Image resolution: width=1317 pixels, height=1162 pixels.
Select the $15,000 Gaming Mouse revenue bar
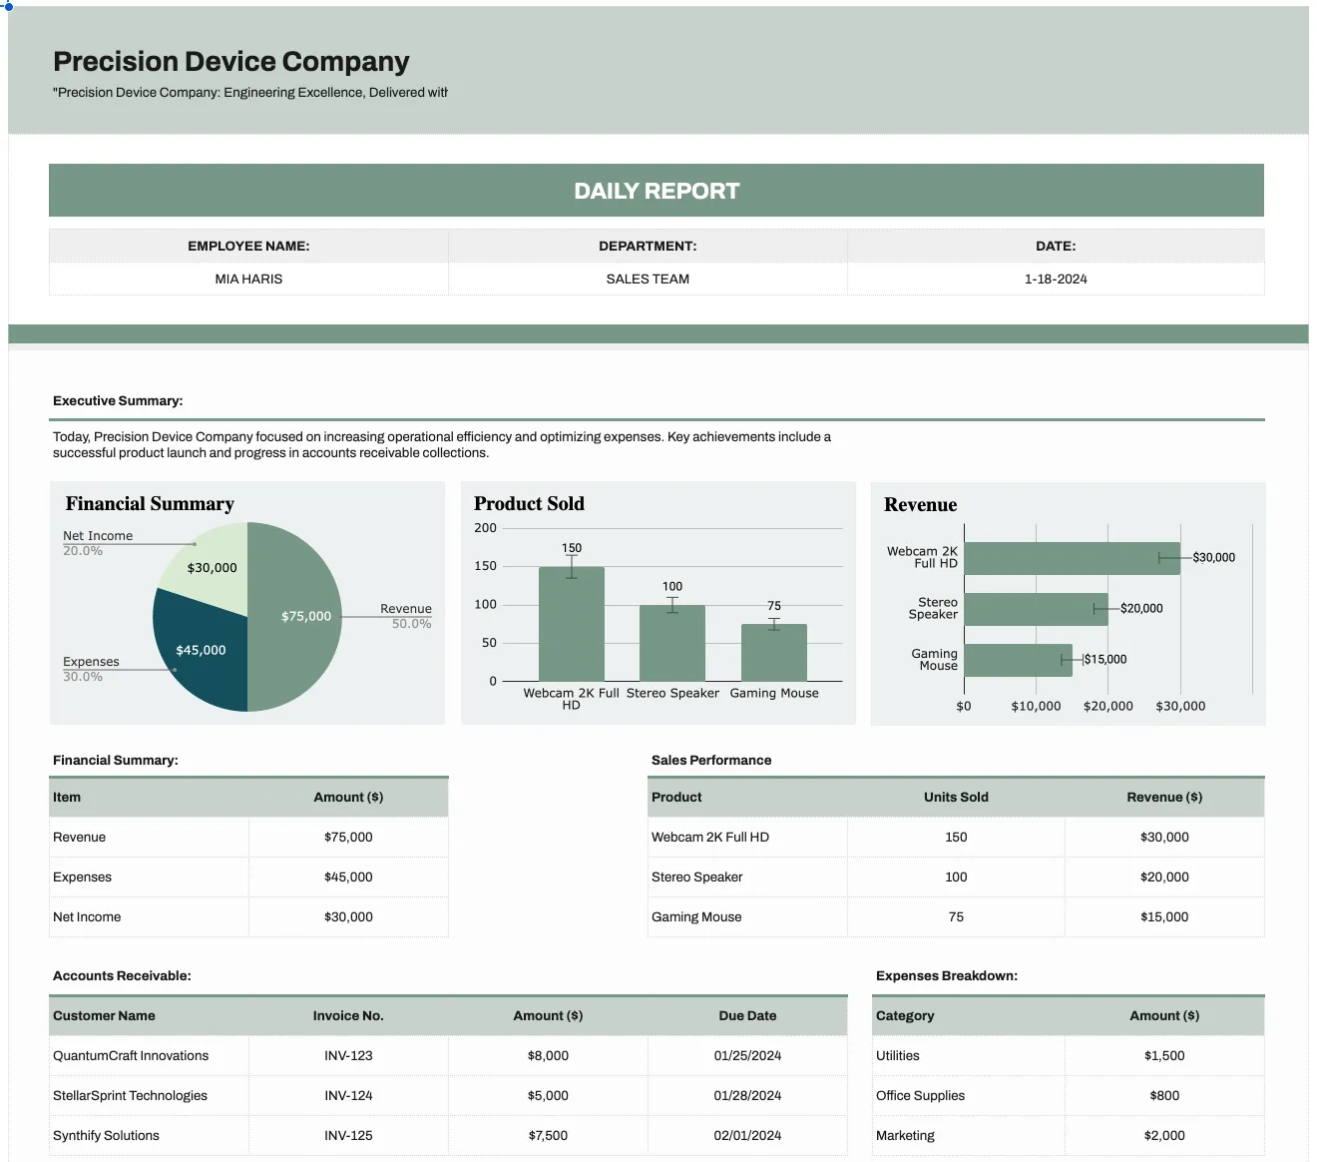pos(1018,660)
